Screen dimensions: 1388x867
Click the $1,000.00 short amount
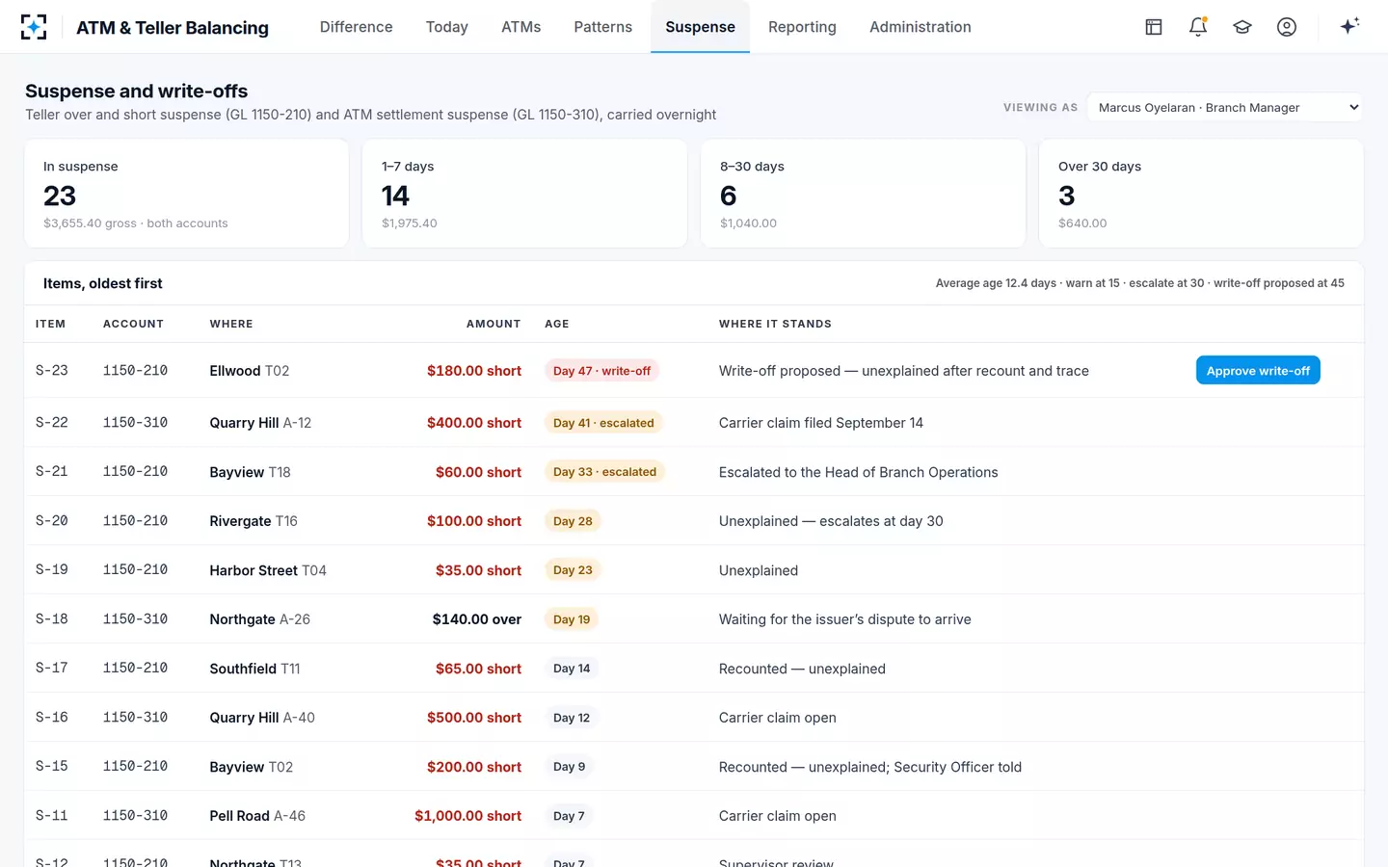(468, 816)
